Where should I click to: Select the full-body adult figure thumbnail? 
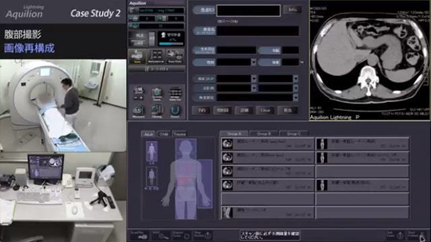click(152, 151)
